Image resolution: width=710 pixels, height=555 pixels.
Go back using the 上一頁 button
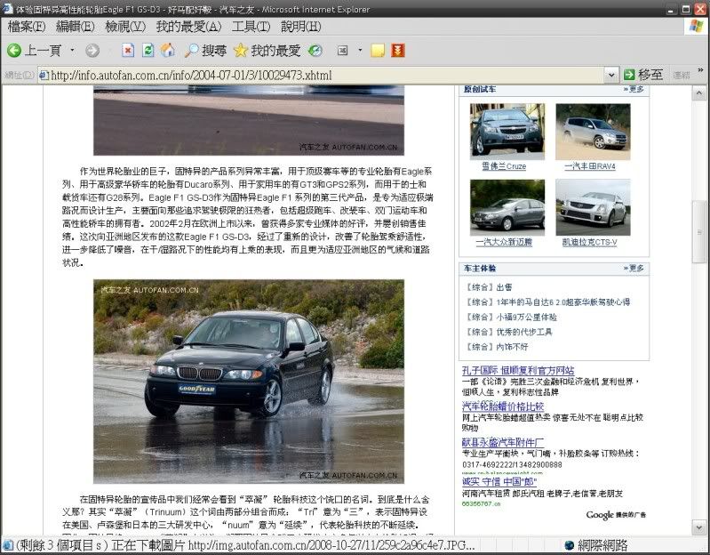(x=35, y=51)
